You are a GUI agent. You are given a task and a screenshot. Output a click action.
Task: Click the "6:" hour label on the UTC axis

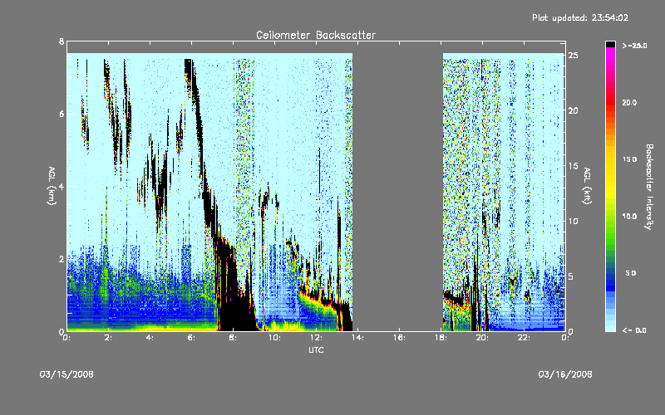192,338
